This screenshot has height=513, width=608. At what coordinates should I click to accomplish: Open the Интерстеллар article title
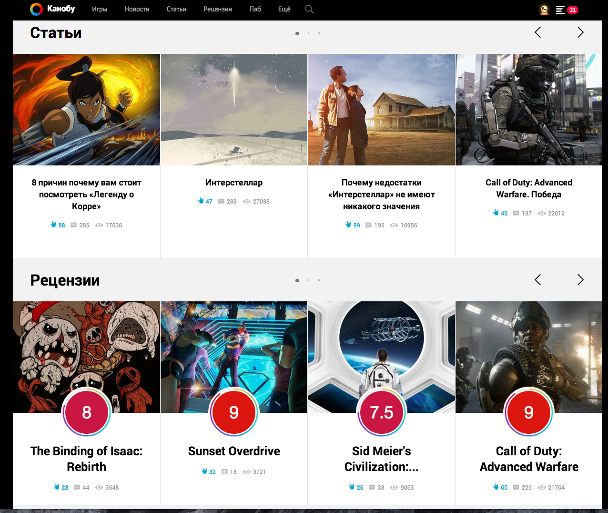pos(234,183)
